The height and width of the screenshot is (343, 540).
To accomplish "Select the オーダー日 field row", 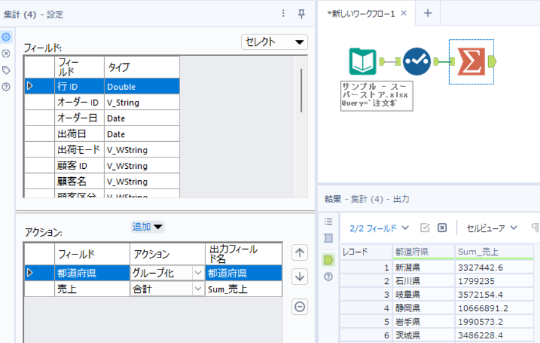I will coord(102,118).
